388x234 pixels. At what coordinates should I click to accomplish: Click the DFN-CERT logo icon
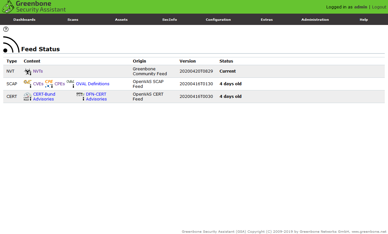pos(81,96)
